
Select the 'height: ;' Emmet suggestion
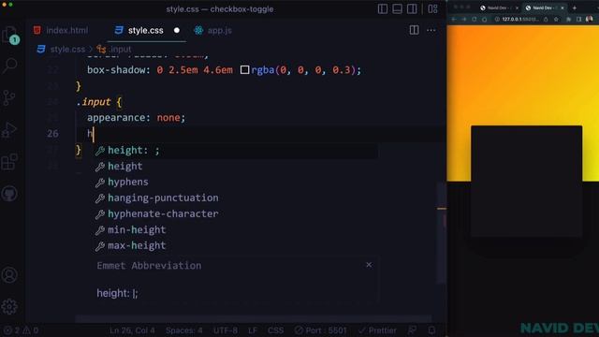[236, 150]
